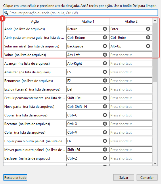161x184 pixels.
Task: Clear the Backspace shortcut
Action: pyautogui.click(x=105, y=46)
